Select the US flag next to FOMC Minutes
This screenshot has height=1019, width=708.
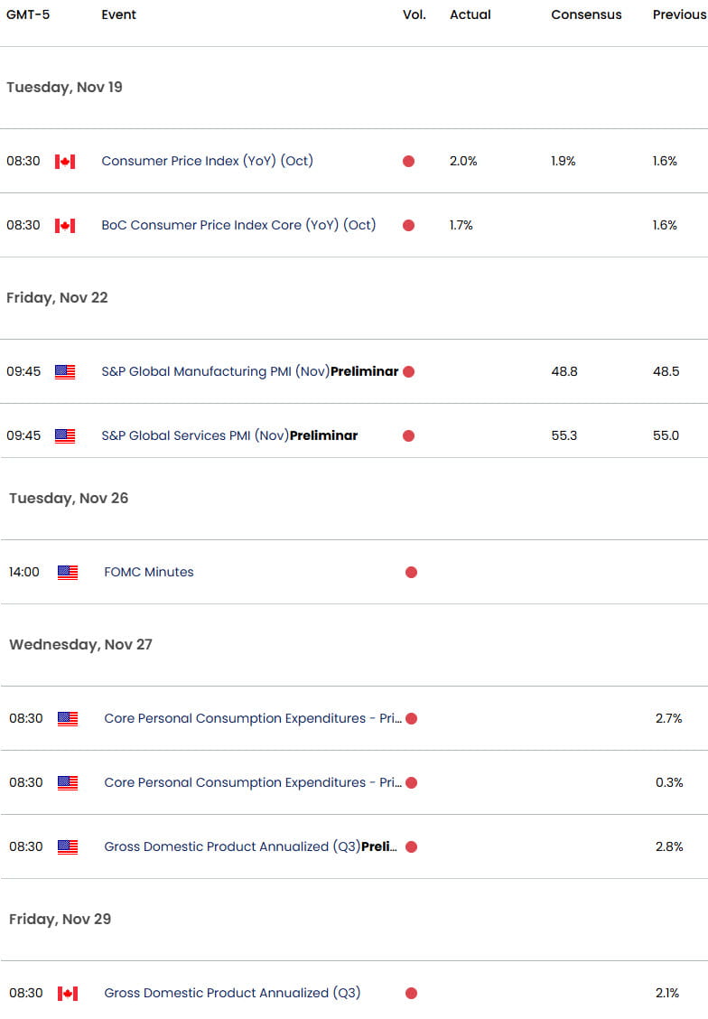(67, 572)
